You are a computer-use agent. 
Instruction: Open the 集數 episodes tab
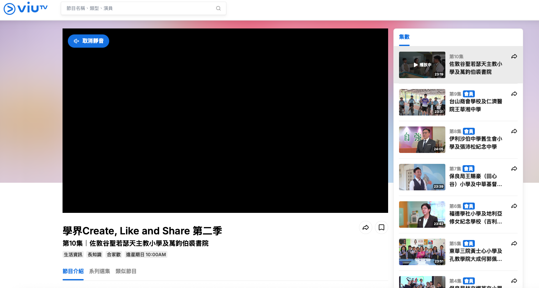coord(404,37)
